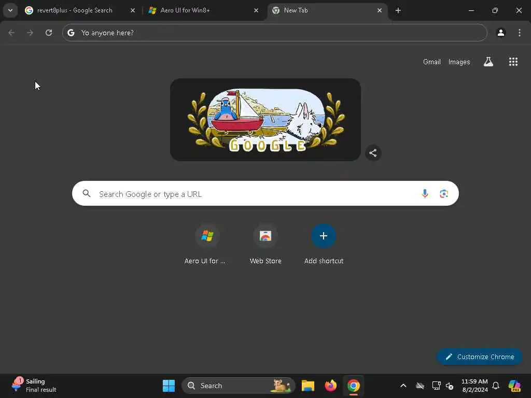Screen dimensions: 531x398
Task: Open notifications bell icon
Action: 496,386
